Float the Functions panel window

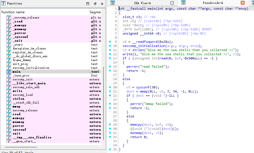click(95, 4)
